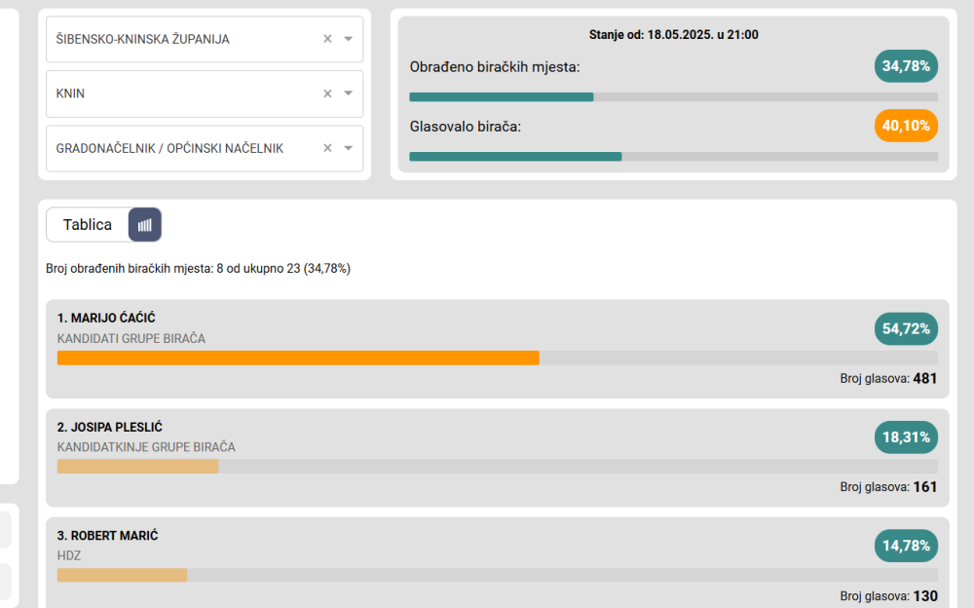Image resolution: width=974 pixels, height=608 pixels.
Task: Expand the election type dropdown arrow
Action: coord(349,148)
